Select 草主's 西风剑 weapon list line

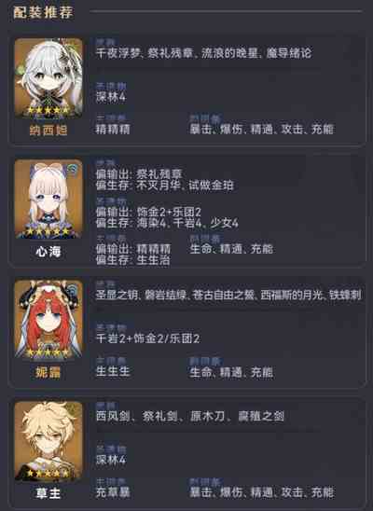[x=189, y=416]
